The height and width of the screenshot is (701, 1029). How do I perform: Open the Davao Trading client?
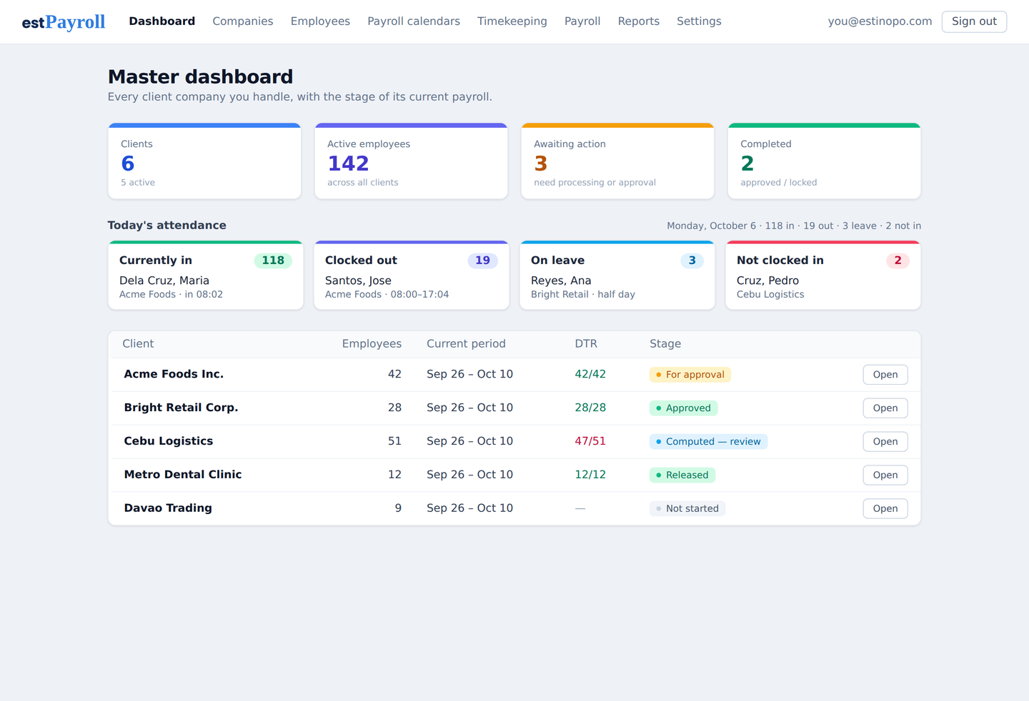click(x=885, y=509)
